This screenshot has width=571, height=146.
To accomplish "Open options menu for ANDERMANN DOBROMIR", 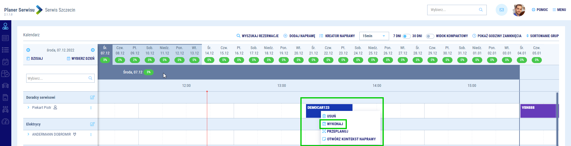I will [91, 135].
